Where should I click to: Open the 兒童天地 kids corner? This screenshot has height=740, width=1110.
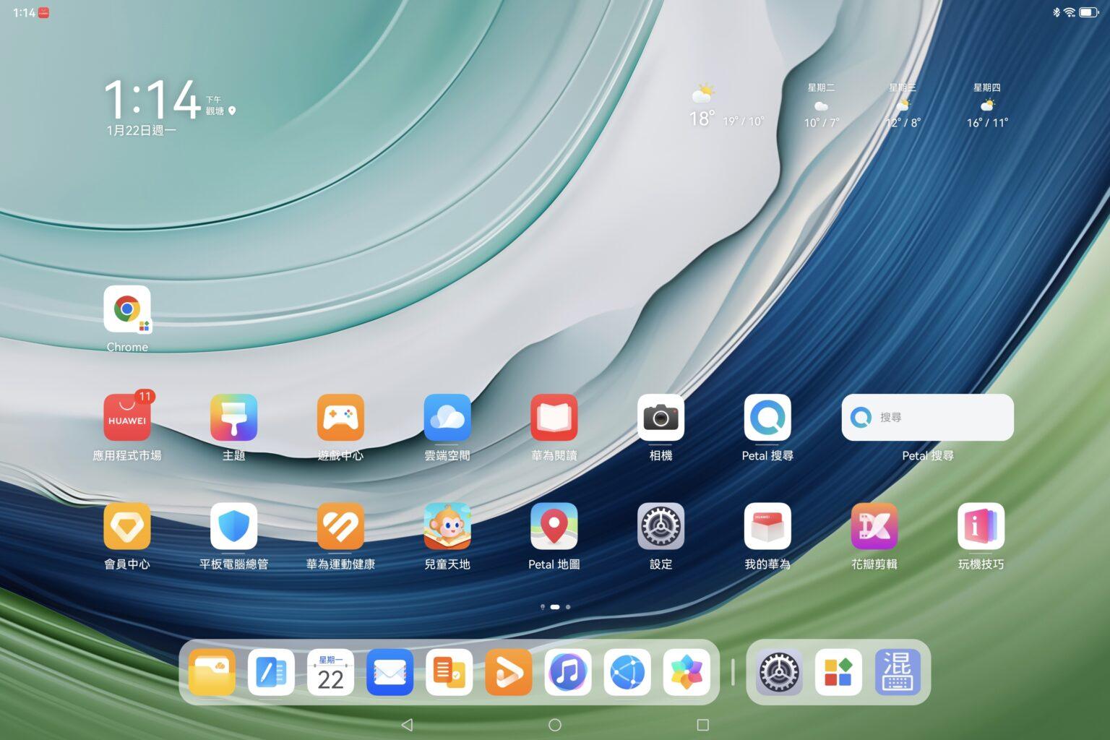point(447,527)
